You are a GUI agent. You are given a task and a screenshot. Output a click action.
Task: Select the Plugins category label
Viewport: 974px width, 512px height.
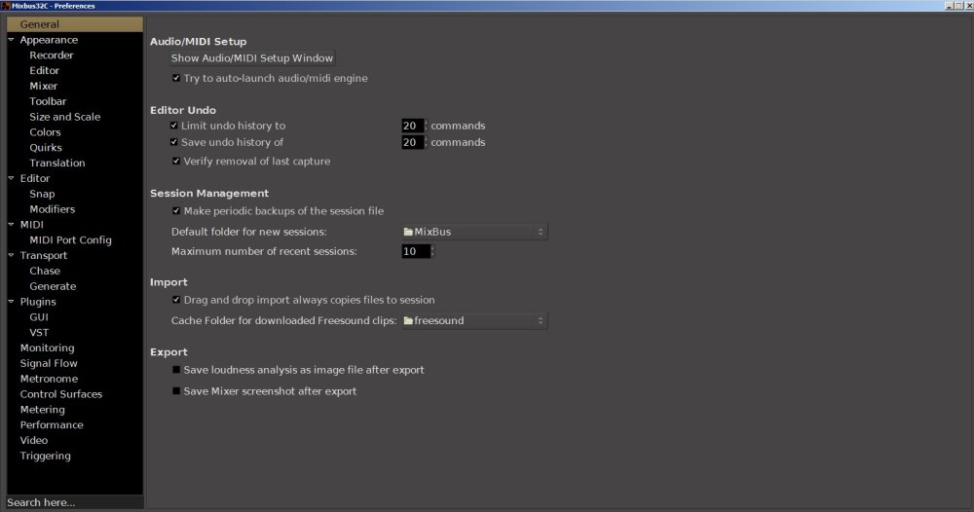[38, 302]
